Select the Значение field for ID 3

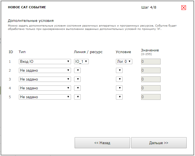(x=151, y=79)
